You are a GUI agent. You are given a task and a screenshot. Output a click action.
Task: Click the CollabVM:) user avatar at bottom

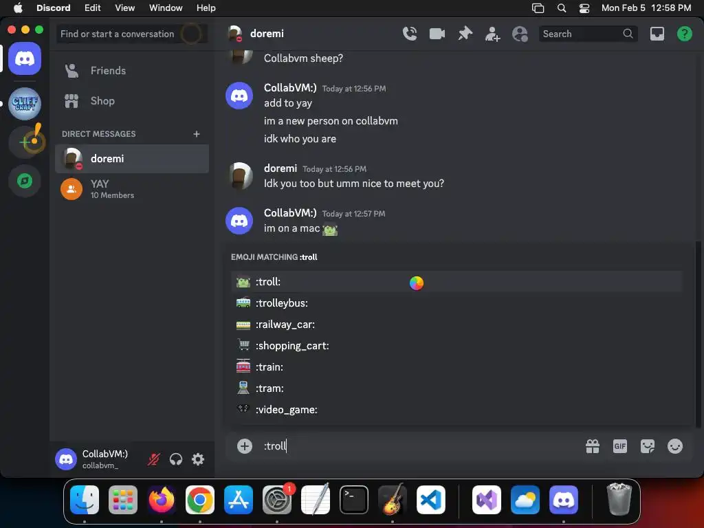tap(66, 459)
